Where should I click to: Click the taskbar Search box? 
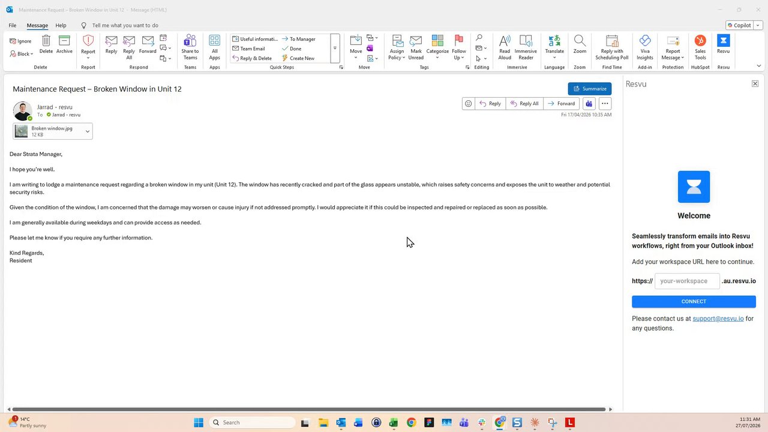point(252,422)
